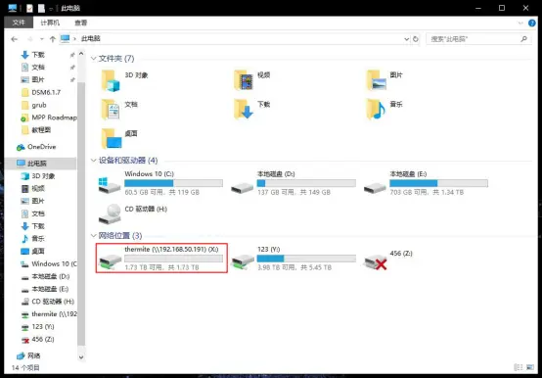Click sidebar scrollbar down arrow
542x378 pixels.
pyautogui.click(x=81, y=357)
